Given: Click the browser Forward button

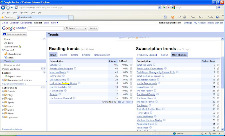Looking at the screenshot, I should pos(8,7).
